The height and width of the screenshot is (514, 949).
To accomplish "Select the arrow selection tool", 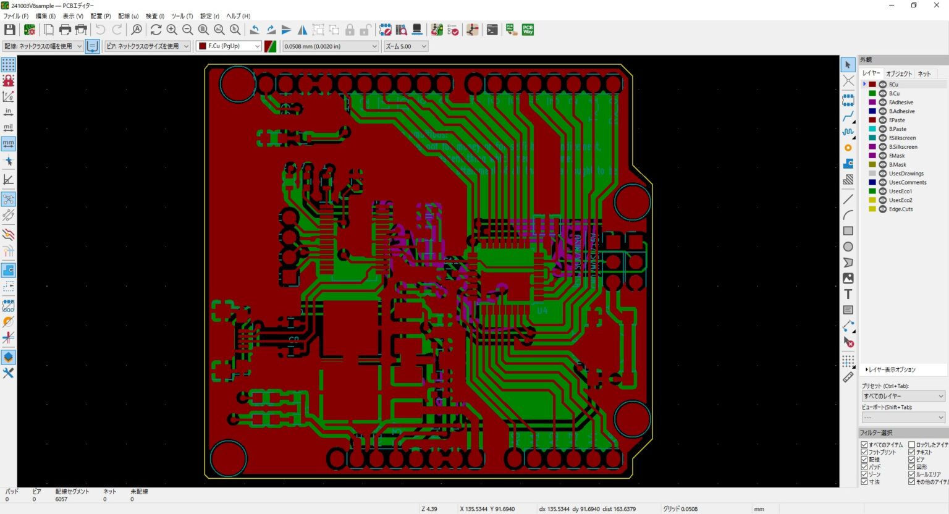I will pyautogui.click(x=848, y=64).
